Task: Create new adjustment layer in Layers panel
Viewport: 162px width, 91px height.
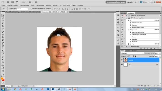Action: tap(148, 86)
